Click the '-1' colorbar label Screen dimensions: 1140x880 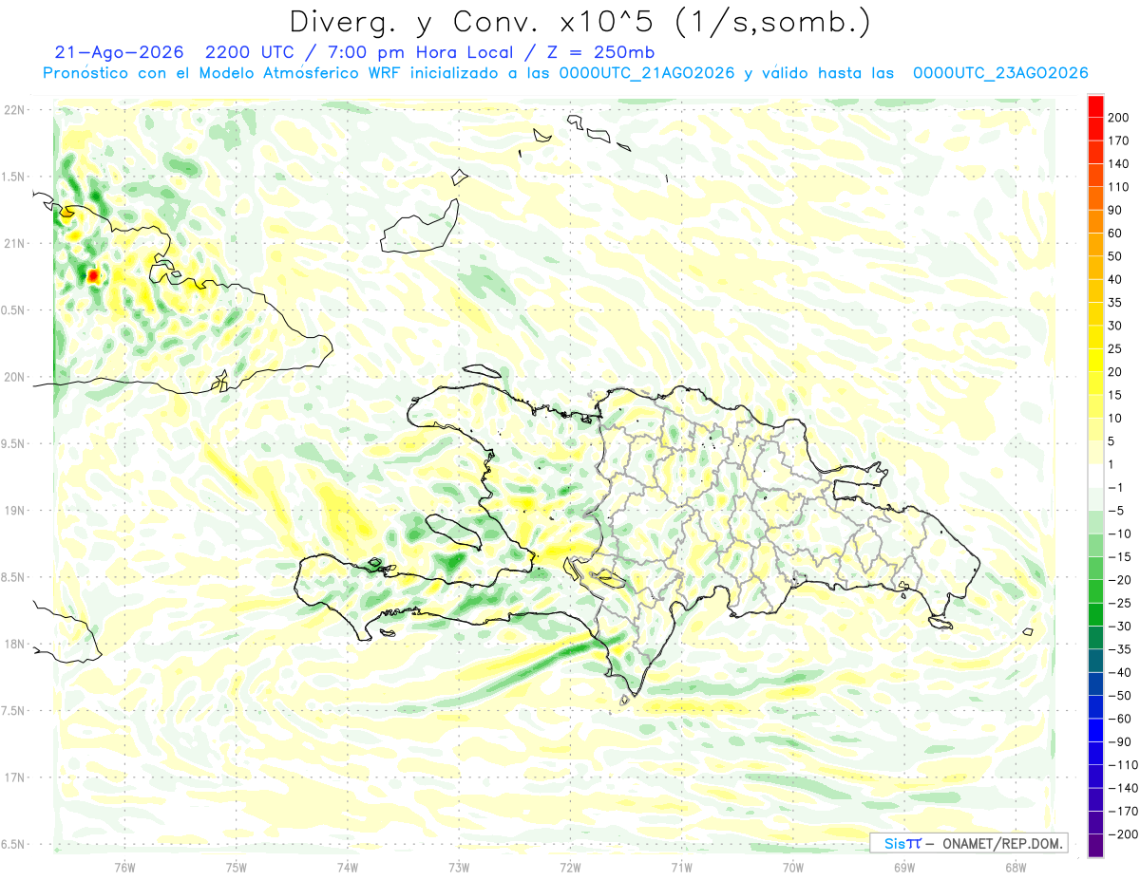coord(1116,488)
